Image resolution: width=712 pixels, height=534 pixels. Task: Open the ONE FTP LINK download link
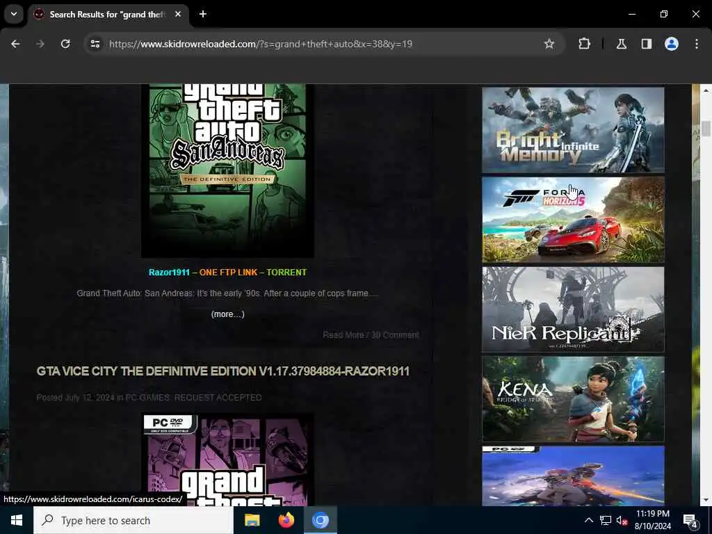coord(228,273)
